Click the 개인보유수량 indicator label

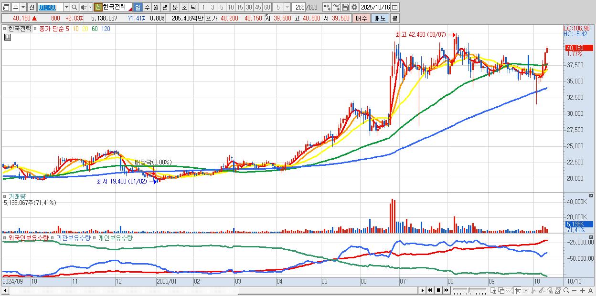115,237
